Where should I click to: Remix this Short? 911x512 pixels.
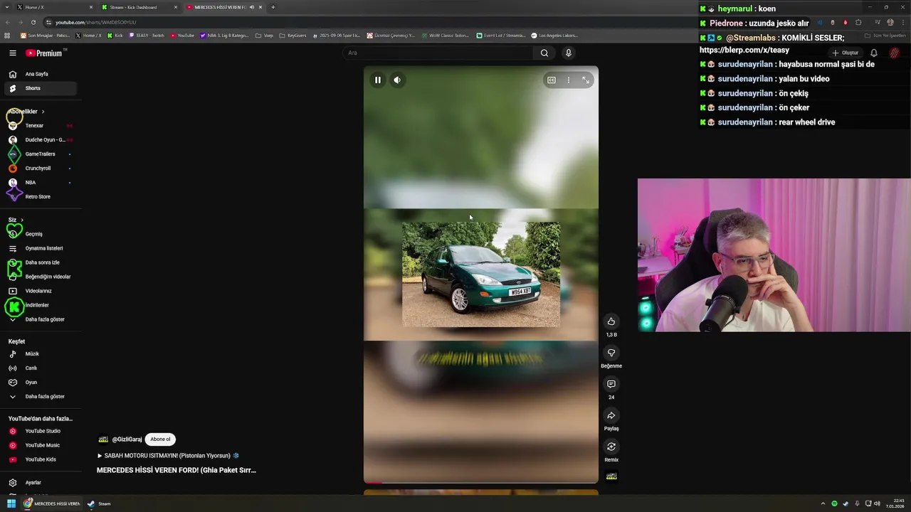pyautogui.click(x=611, y=447)
